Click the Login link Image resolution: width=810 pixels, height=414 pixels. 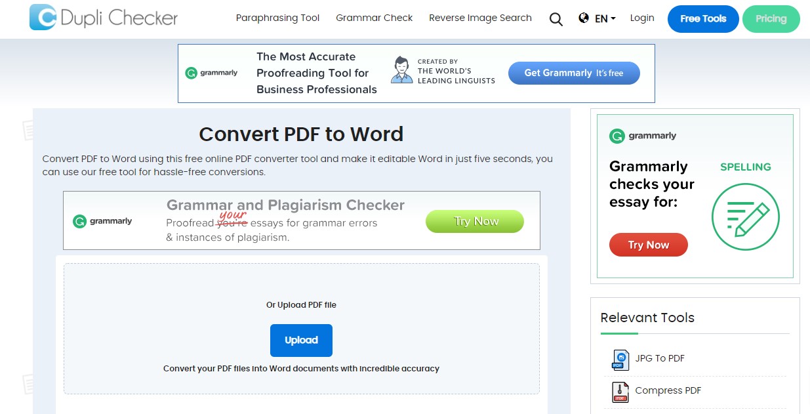click(641, 18)
